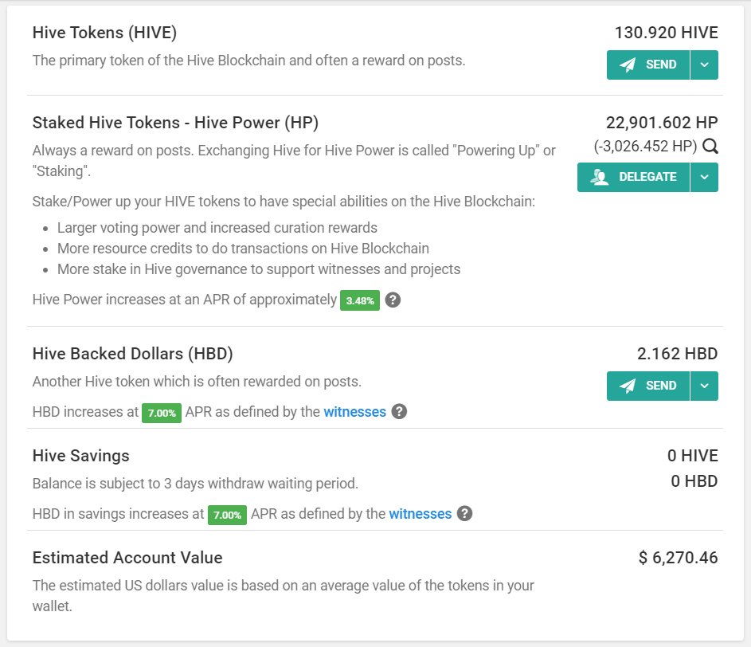
Task: Click the Hive Backed Dollars (HBD) heading
Action: (x=133, y=354)
